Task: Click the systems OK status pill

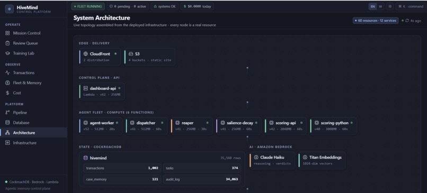Action: tap(164, 6)
